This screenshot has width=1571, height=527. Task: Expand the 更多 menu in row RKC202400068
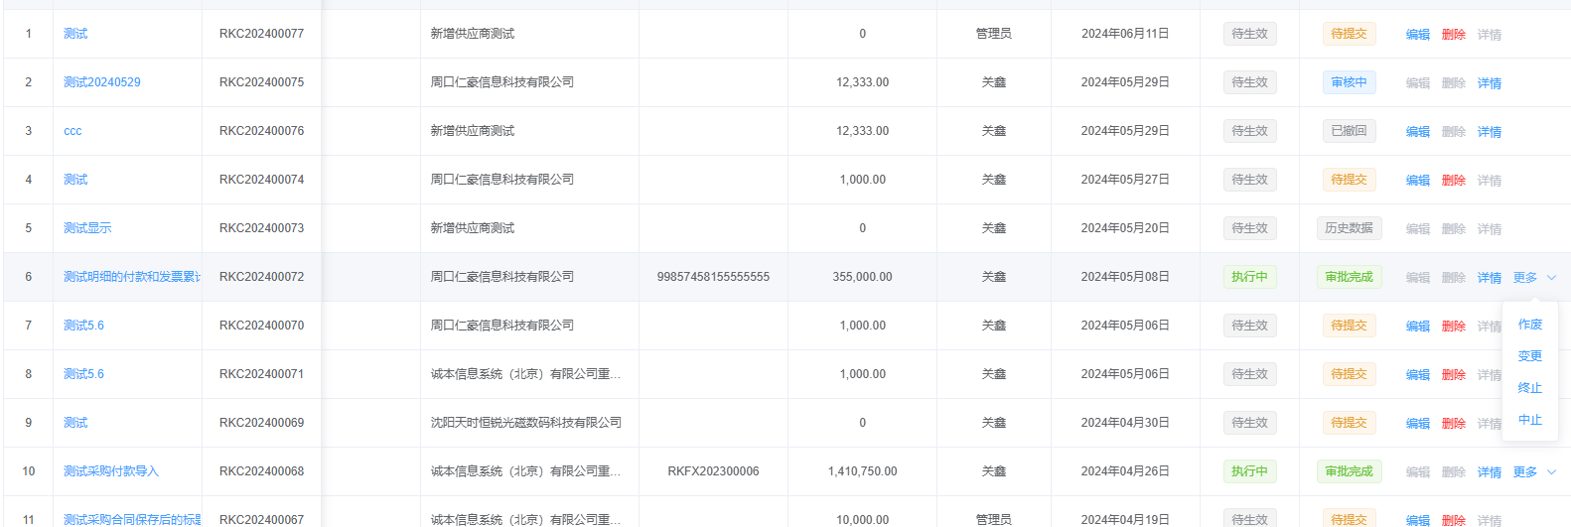(1525, 472)
